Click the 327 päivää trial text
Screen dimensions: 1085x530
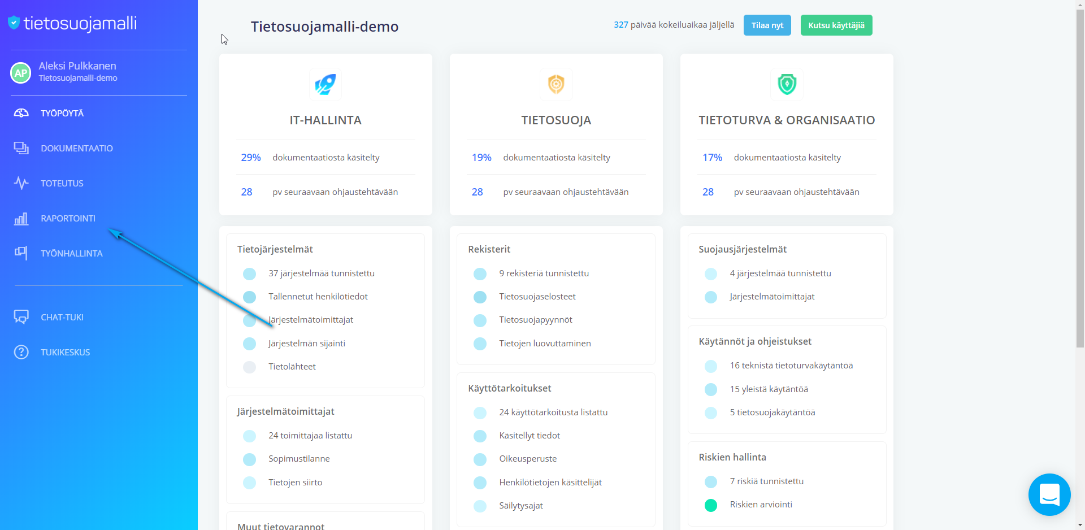(674, 24)
